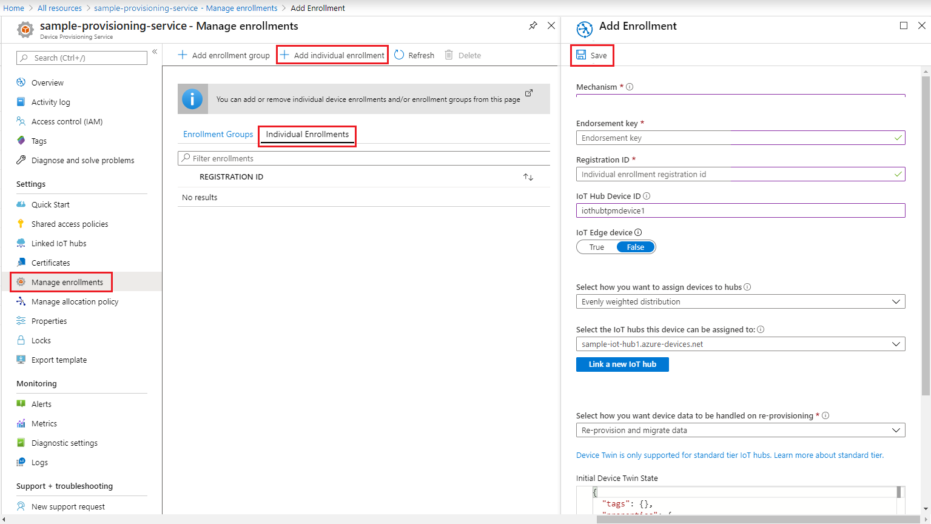Select the Individual Enrollments tab
931x524 pixels.
click(307, 134)
